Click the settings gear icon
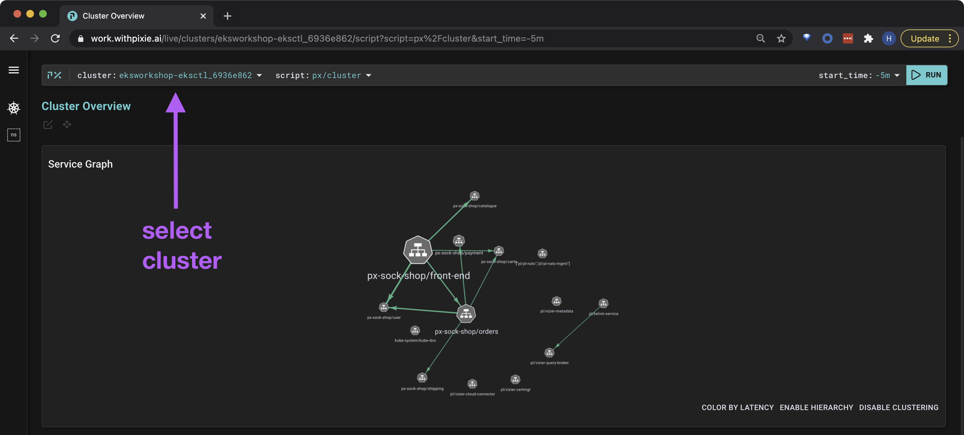The image size is (964, 435). [13, 107]
